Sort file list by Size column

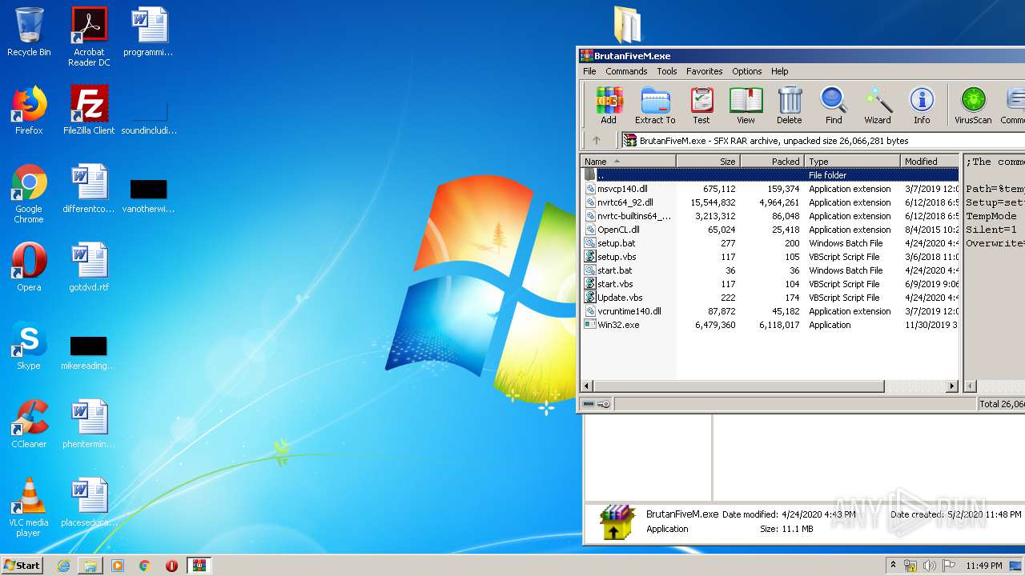(x=708, y=161)
